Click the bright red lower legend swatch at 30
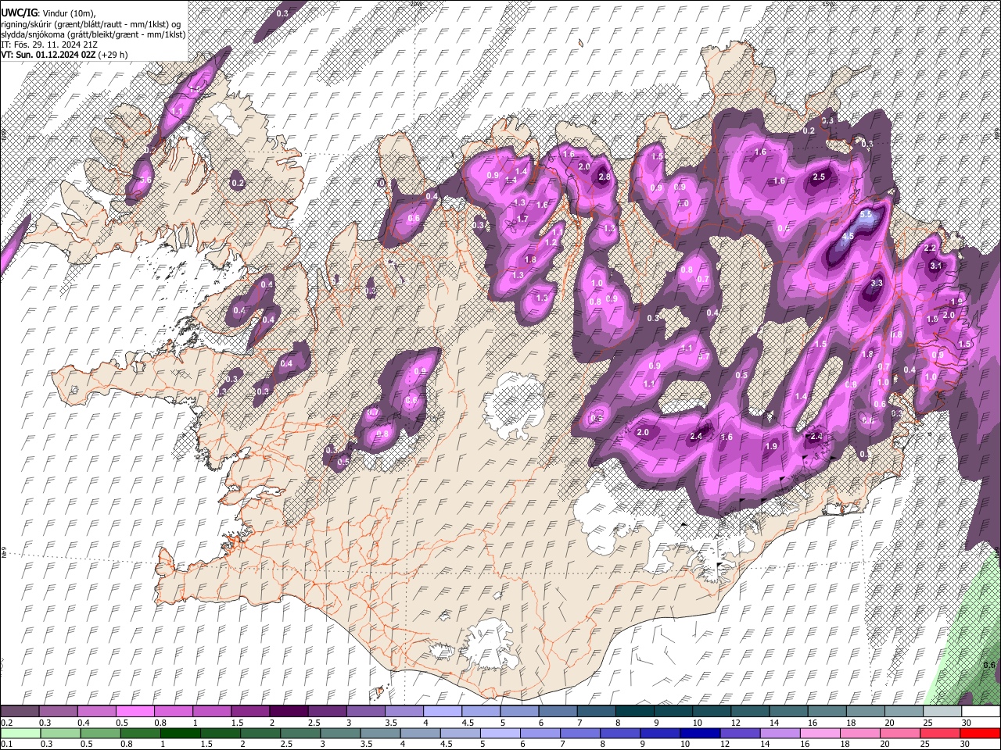The width and height of the screenshot is (1001, 750). pos(980,733)
